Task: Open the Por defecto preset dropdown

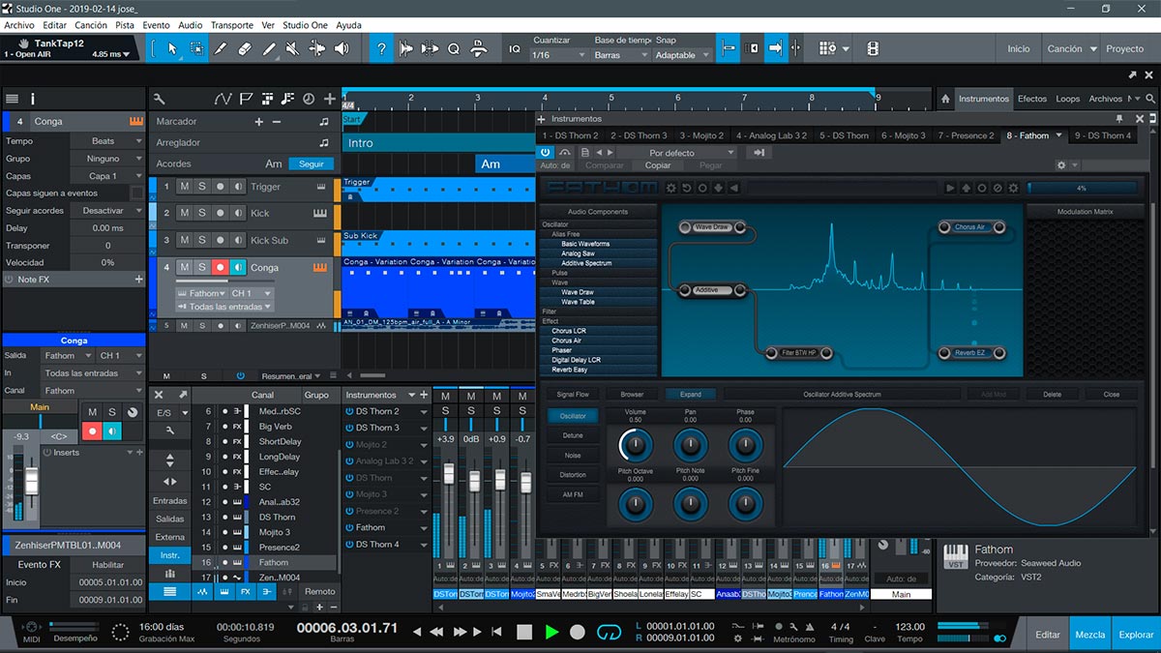Action: point(677,152)
